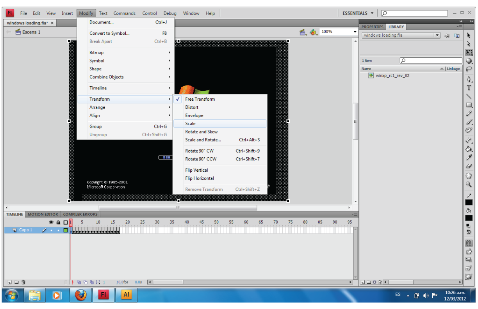Click the 10.0 fps frame rate value
This screenshot has width=478, height=309.
coord(119,282)
